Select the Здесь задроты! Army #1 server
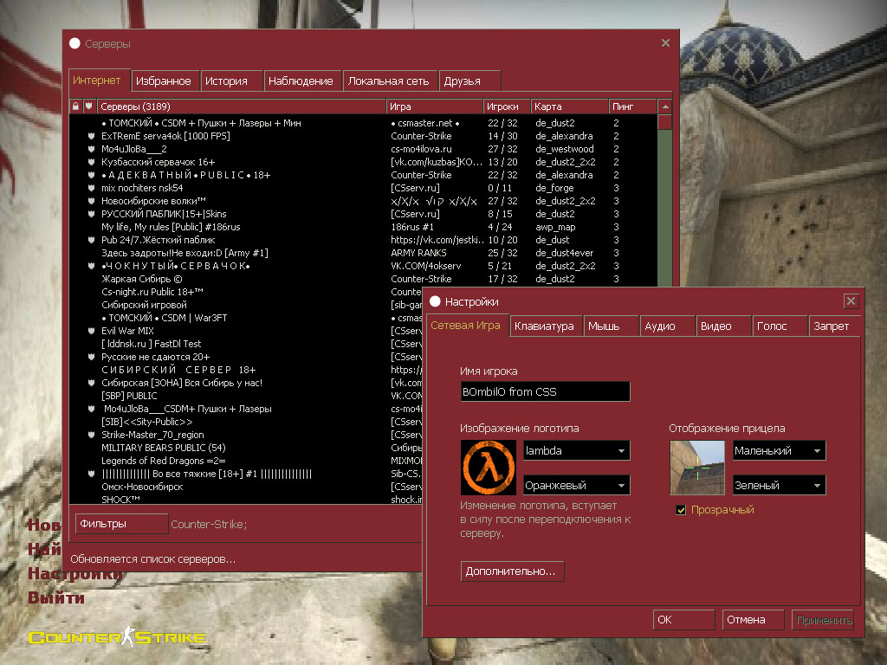The width and height of the screenshot is (887, 665). click(363, 254)
